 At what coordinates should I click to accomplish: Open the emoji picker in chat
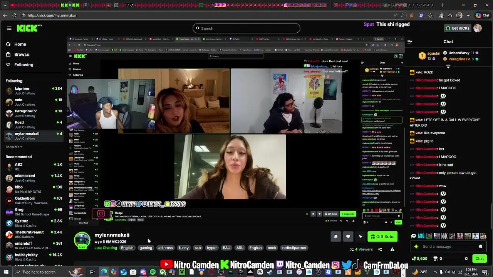click(x=481, y=247)
